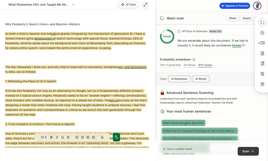Image resolution: width=268 pixels, height=161 pixels.
Task: Click the human score donut chart
Action: click(167, 36)
